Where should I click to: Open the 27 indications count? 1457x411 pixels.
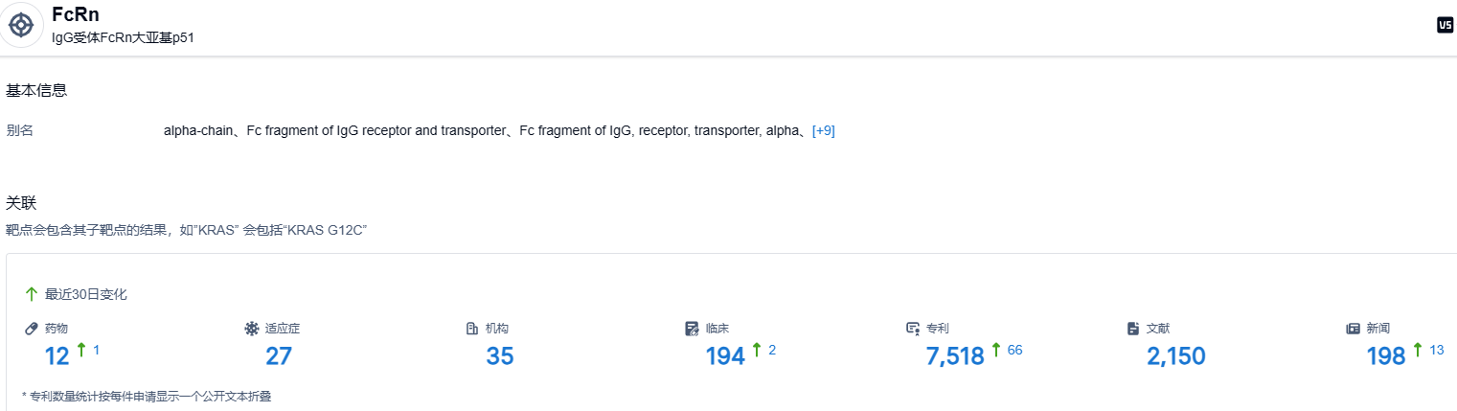coord(278,356)
